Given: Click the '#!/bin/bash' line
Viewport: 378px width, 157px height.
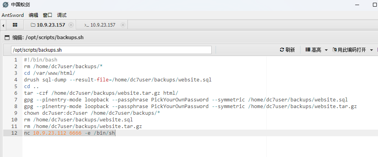Looking at the screenshot, I should [x=41, y=60].
